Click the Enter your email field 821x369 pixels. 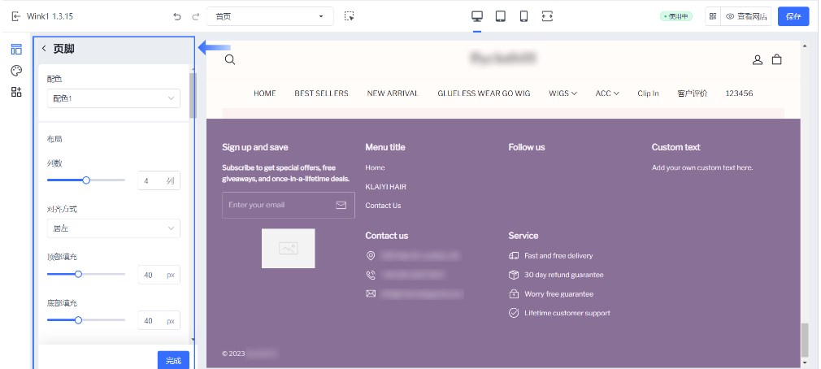pos(278,205)
